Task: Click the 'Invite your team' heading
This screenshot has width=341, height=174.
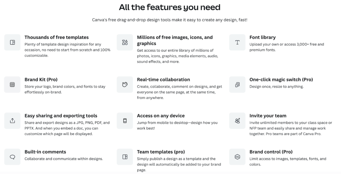Action: click(x=268, y=116)
